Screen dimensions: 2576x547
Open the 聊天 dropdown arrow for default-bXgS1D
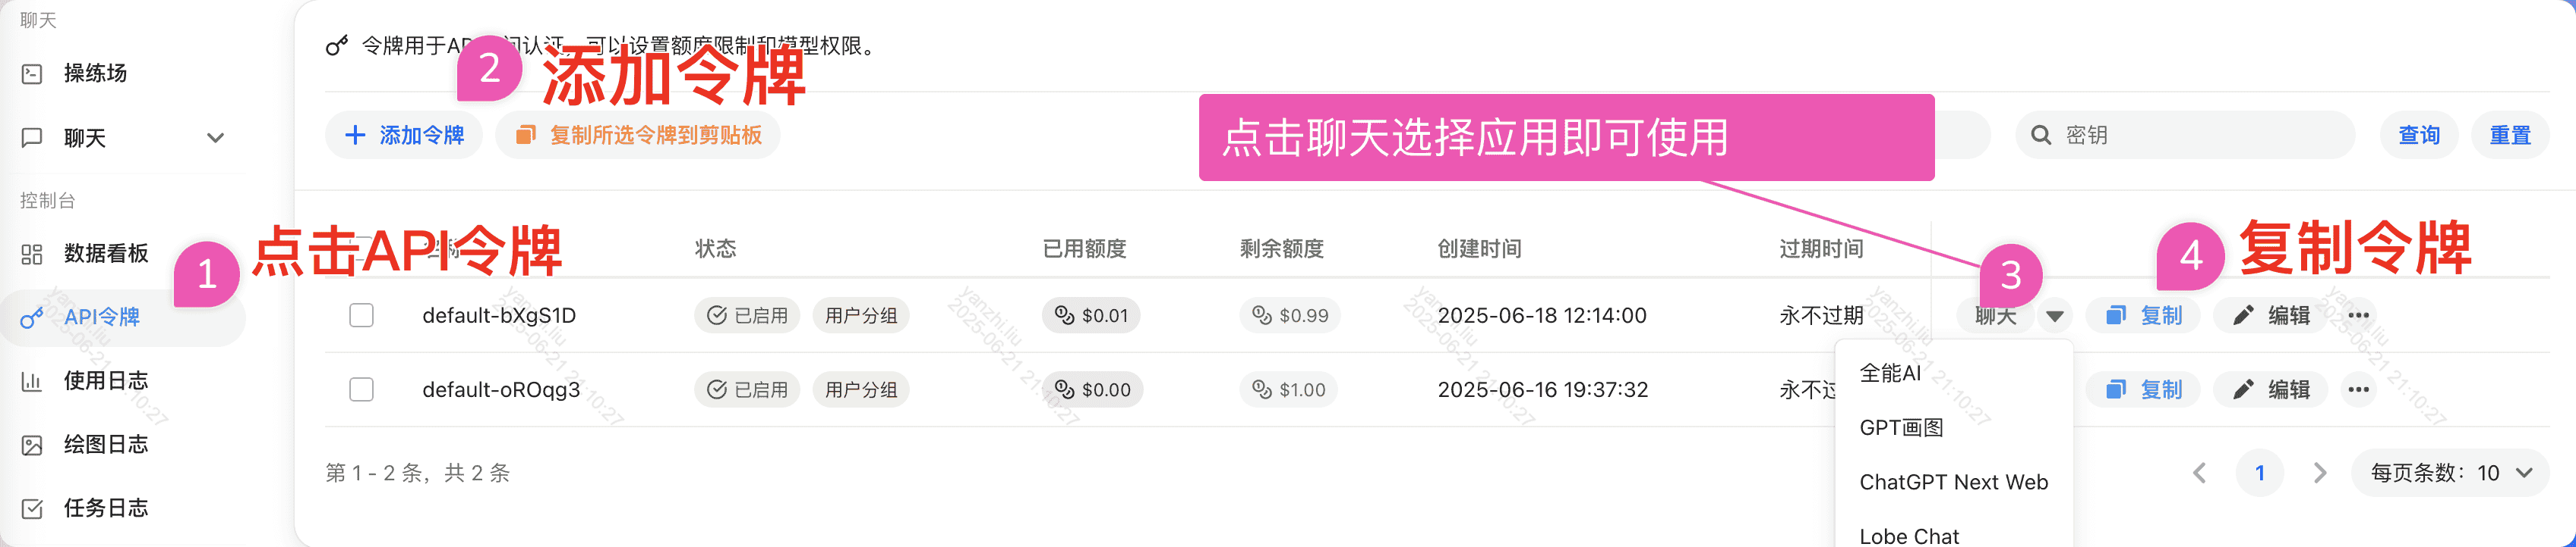[2055, 317]
